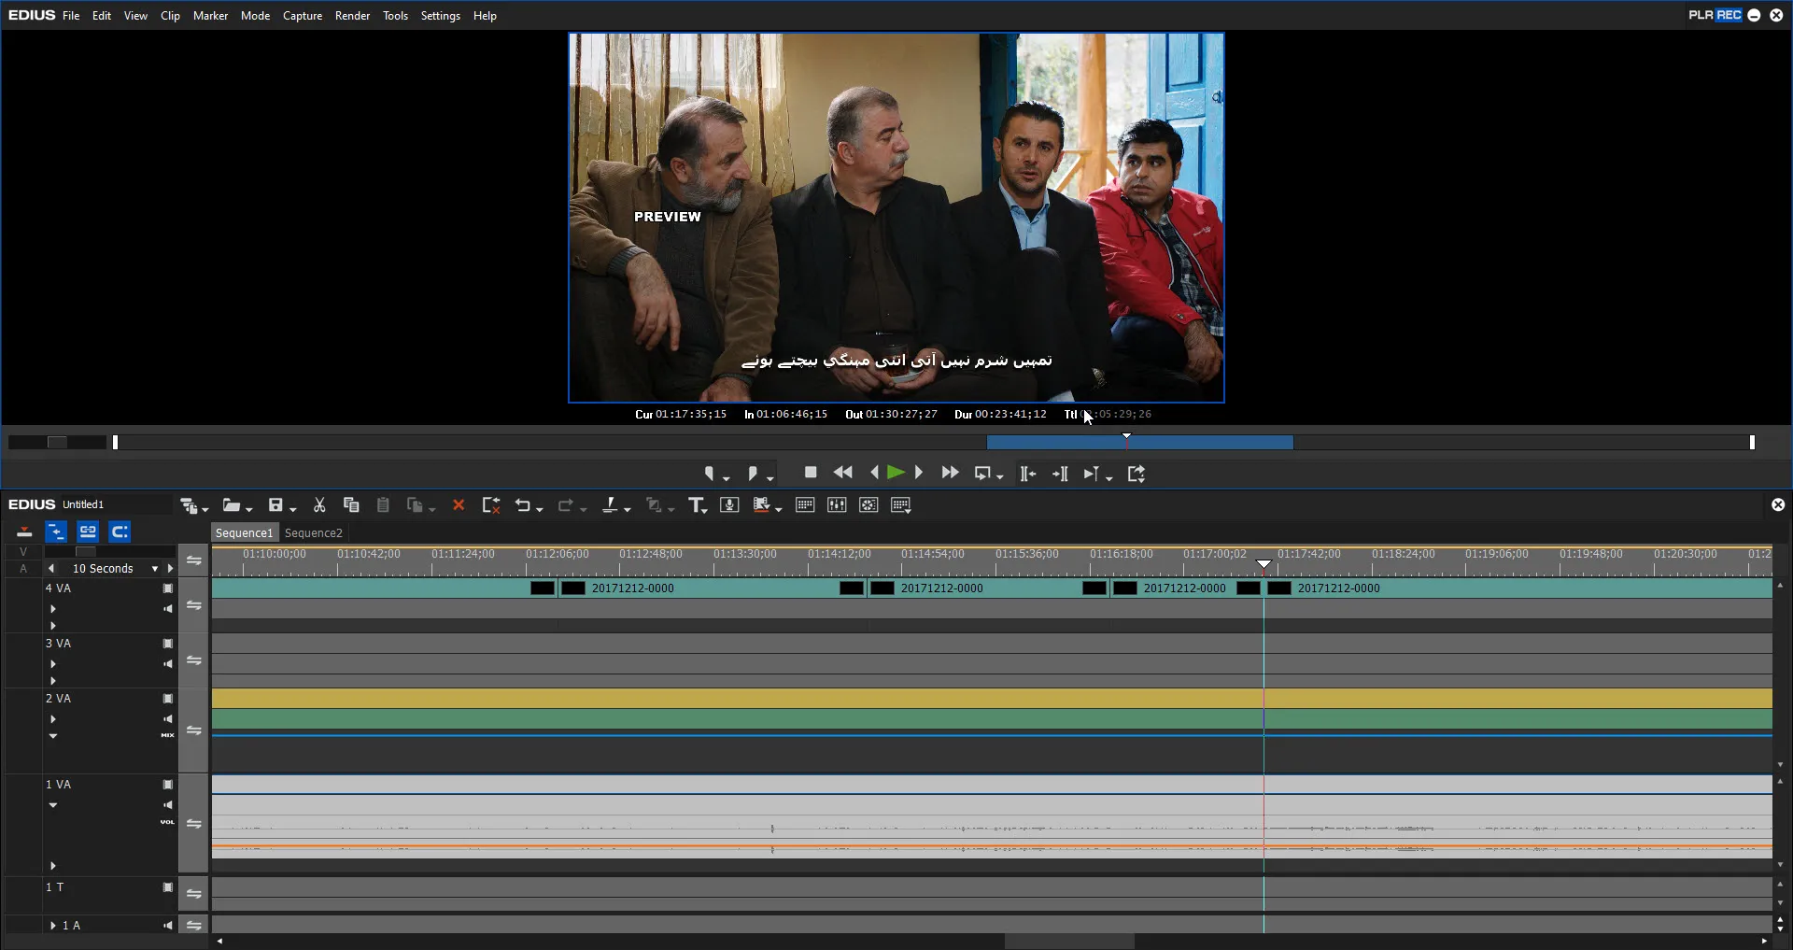Click the Undo arrow icon
Screen dimensions: 1793x950
pos(523,505)
